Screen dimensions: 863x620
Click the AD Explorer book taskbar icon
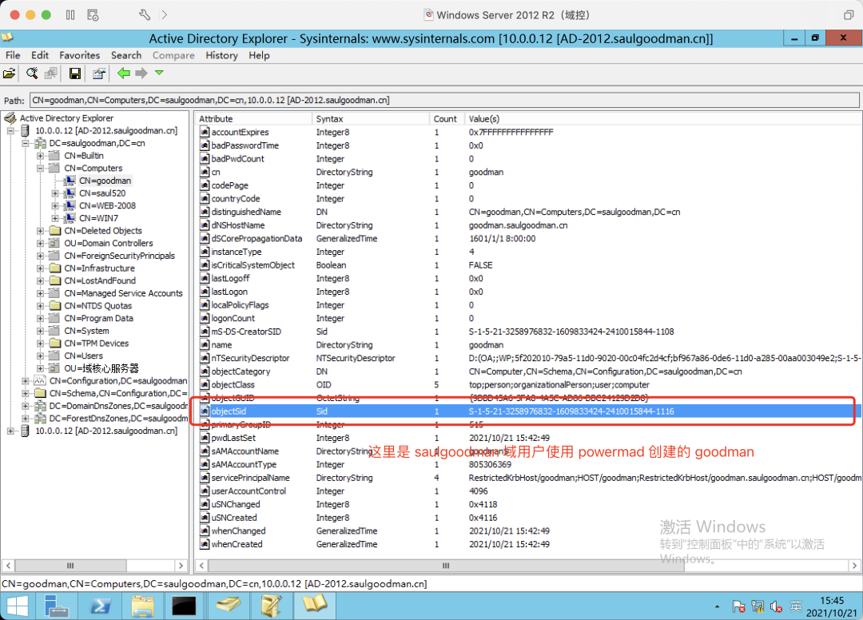[314, 605]
